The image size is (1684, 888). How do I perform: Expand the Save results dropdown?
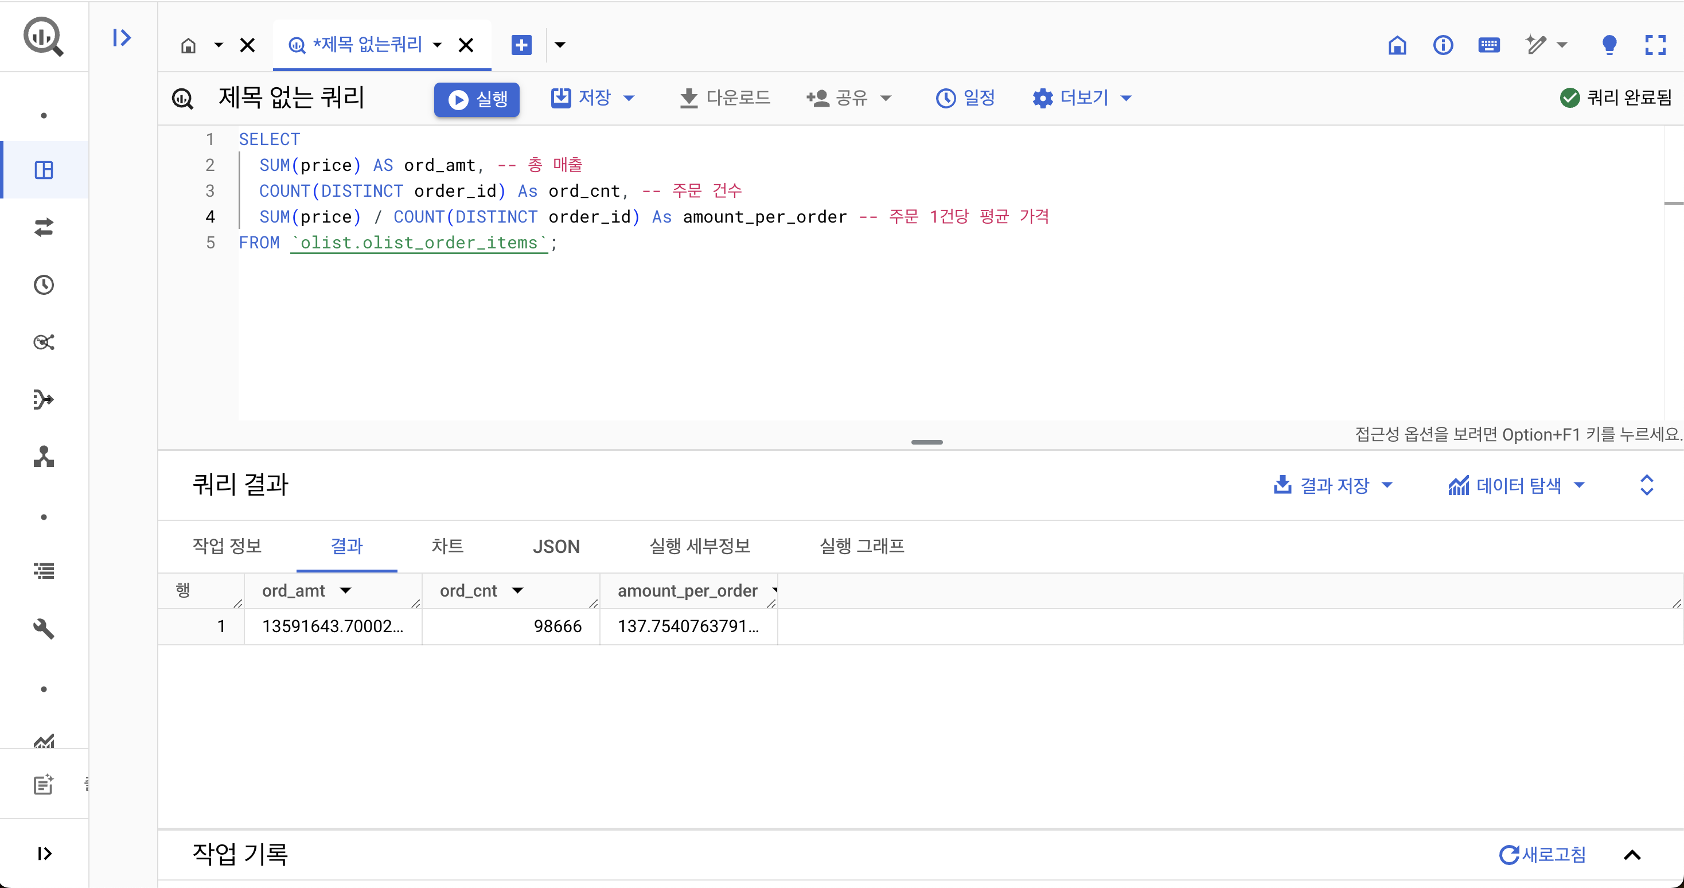coord(1334,485)
